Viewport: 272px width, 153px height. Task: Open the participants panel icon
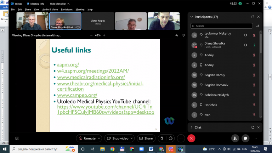(x=235, y=138)
